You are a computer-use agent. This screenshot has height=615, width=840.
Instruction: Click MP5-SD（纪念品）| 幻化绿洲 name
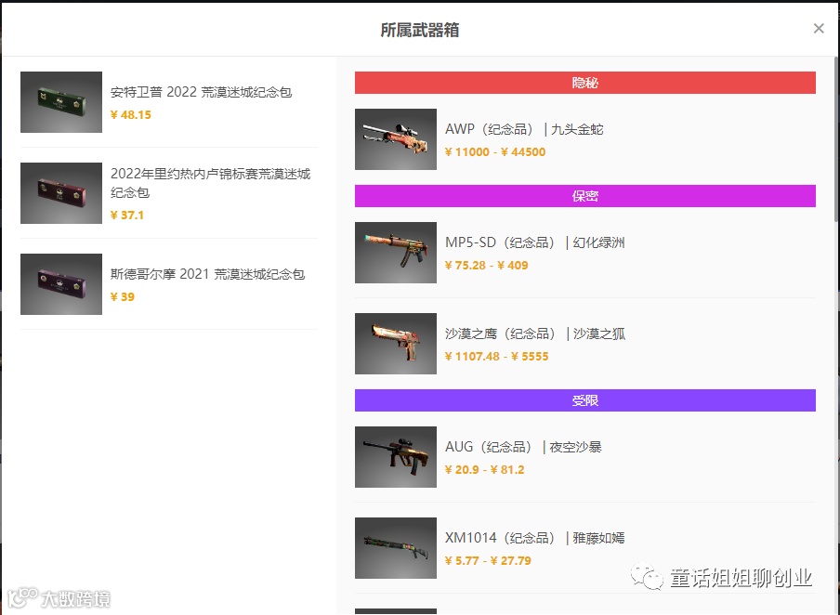tap(534, 242)
